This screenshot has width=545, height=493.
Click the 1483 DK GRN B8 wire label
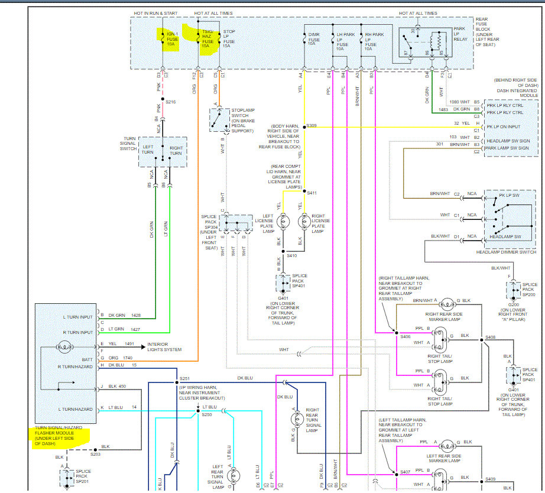pos(459,109)
